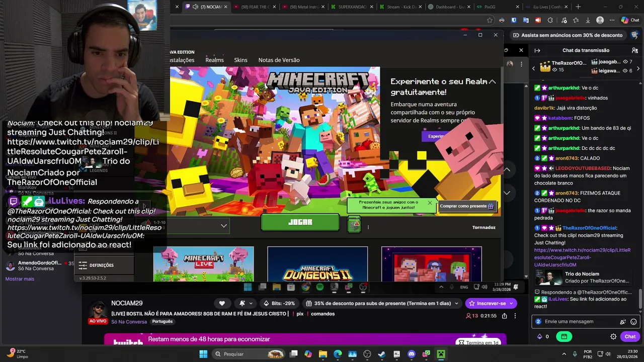This screenshot has height=362, width=644.
Task: Open chat settings gear icon
Action: click(613, 337)
